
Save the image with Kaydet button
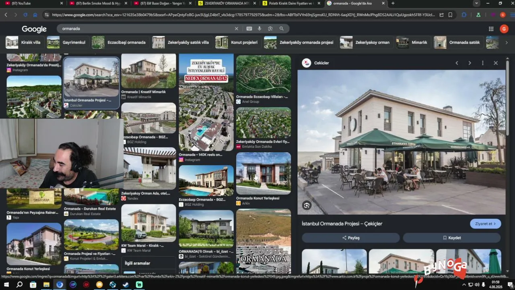click(x=452, y=238)
